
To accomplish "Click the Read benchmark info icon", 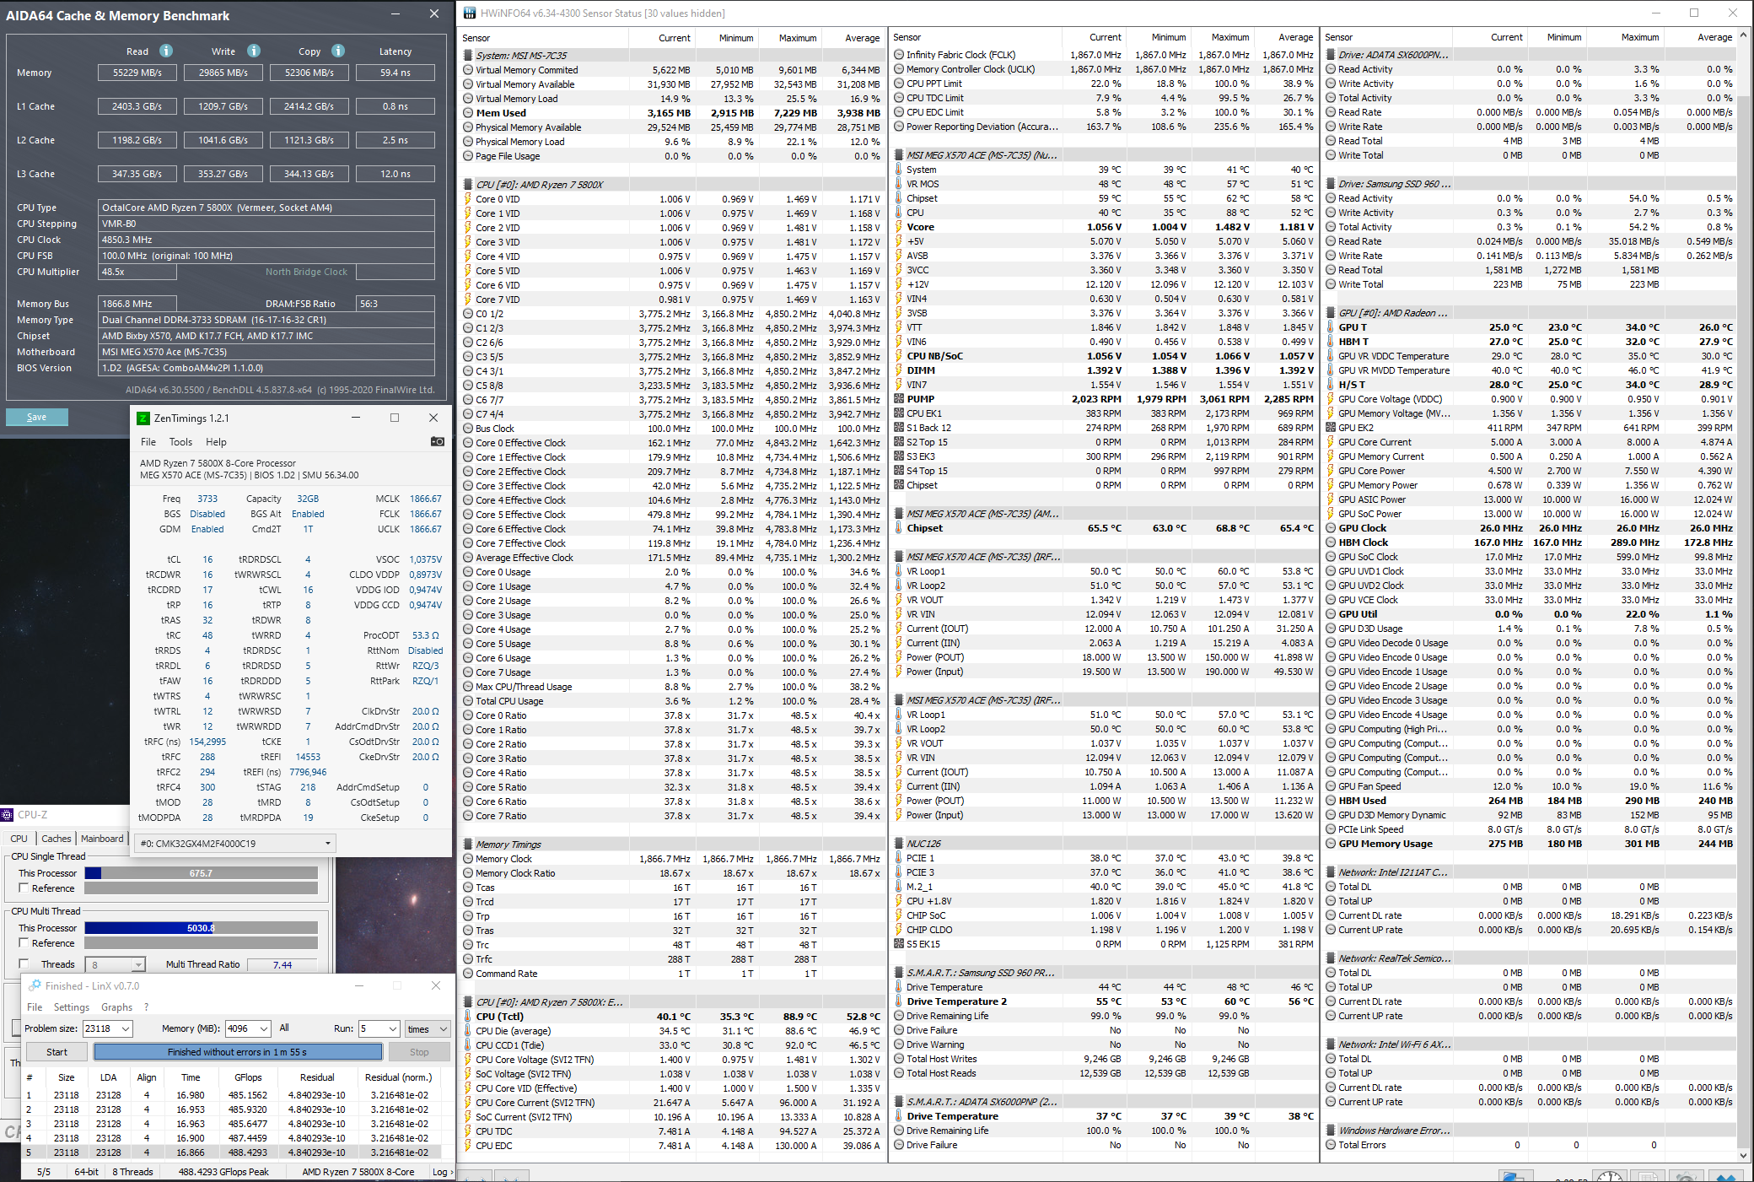I will pyautogui.click(x=166, y=51).
